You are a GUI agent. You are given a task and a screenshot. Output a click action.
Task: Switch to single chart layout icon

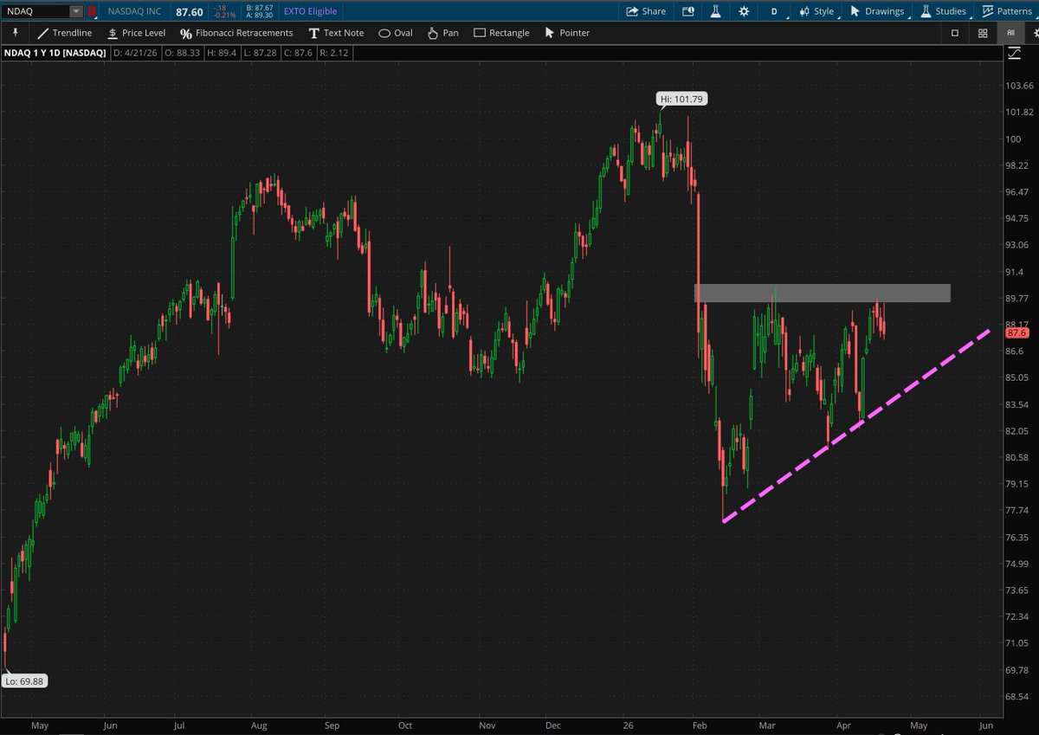[x=955, y=33]
